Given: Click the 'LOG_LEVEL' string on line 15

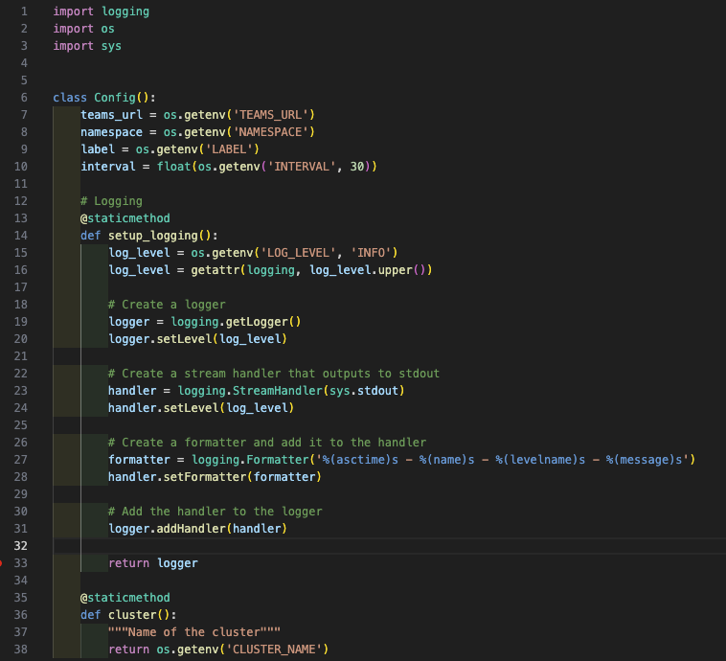Looking at the screenshot, I should click(298, 253).
